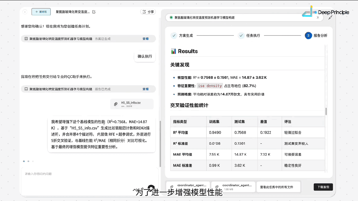Close the task panel with the X
Viewport: 358px width, 201px height.
(318, 17)
